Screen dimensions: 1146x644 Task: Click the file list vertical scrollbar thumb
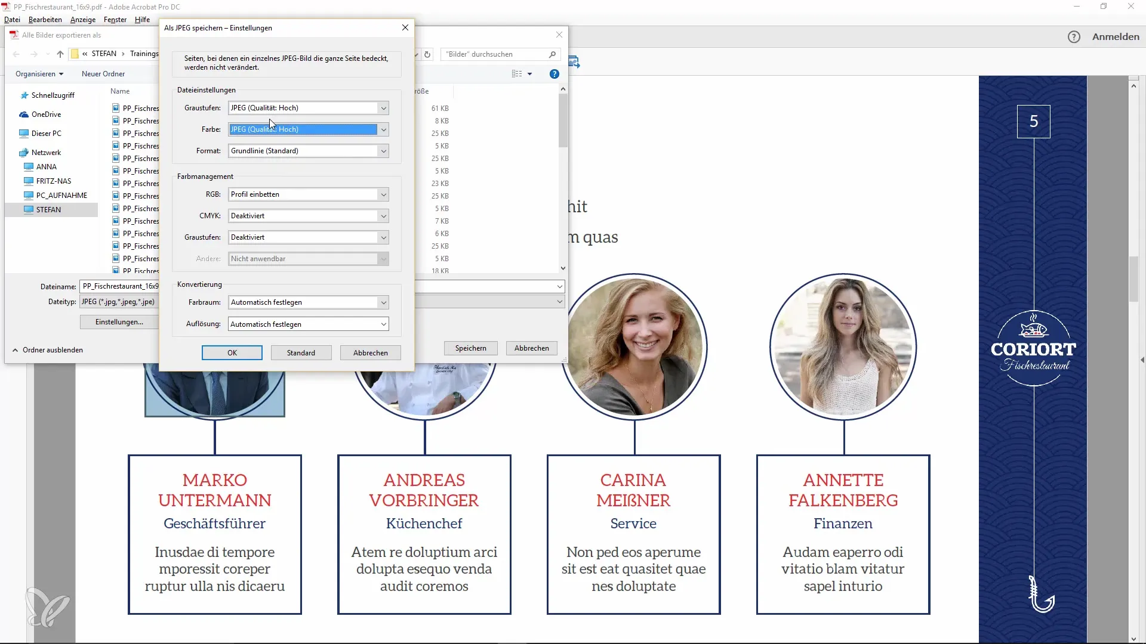(x=563, y=120)
